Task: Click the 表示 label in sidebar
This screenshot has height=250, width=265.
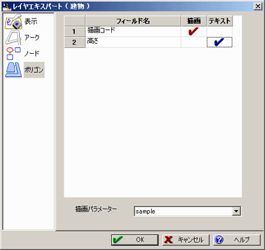Action: (x=31, y=21)
